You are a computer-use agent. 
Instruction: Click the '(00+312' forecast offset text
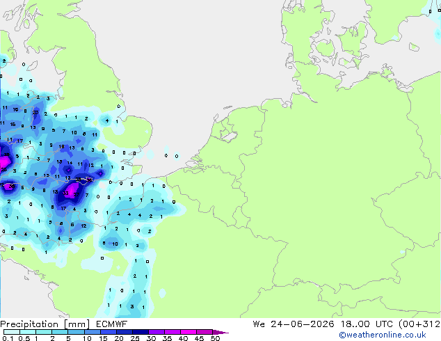[419, 324]
